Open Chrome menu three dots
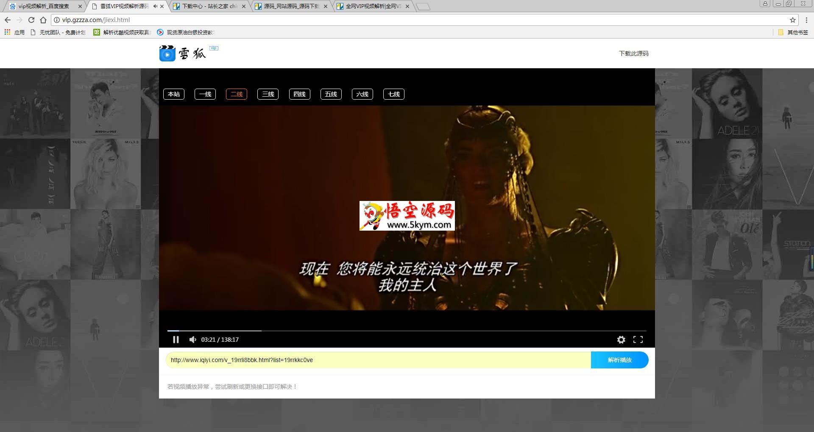Viewport: 814px width, 432px height. pyautogui.click(x=806, y=20)
